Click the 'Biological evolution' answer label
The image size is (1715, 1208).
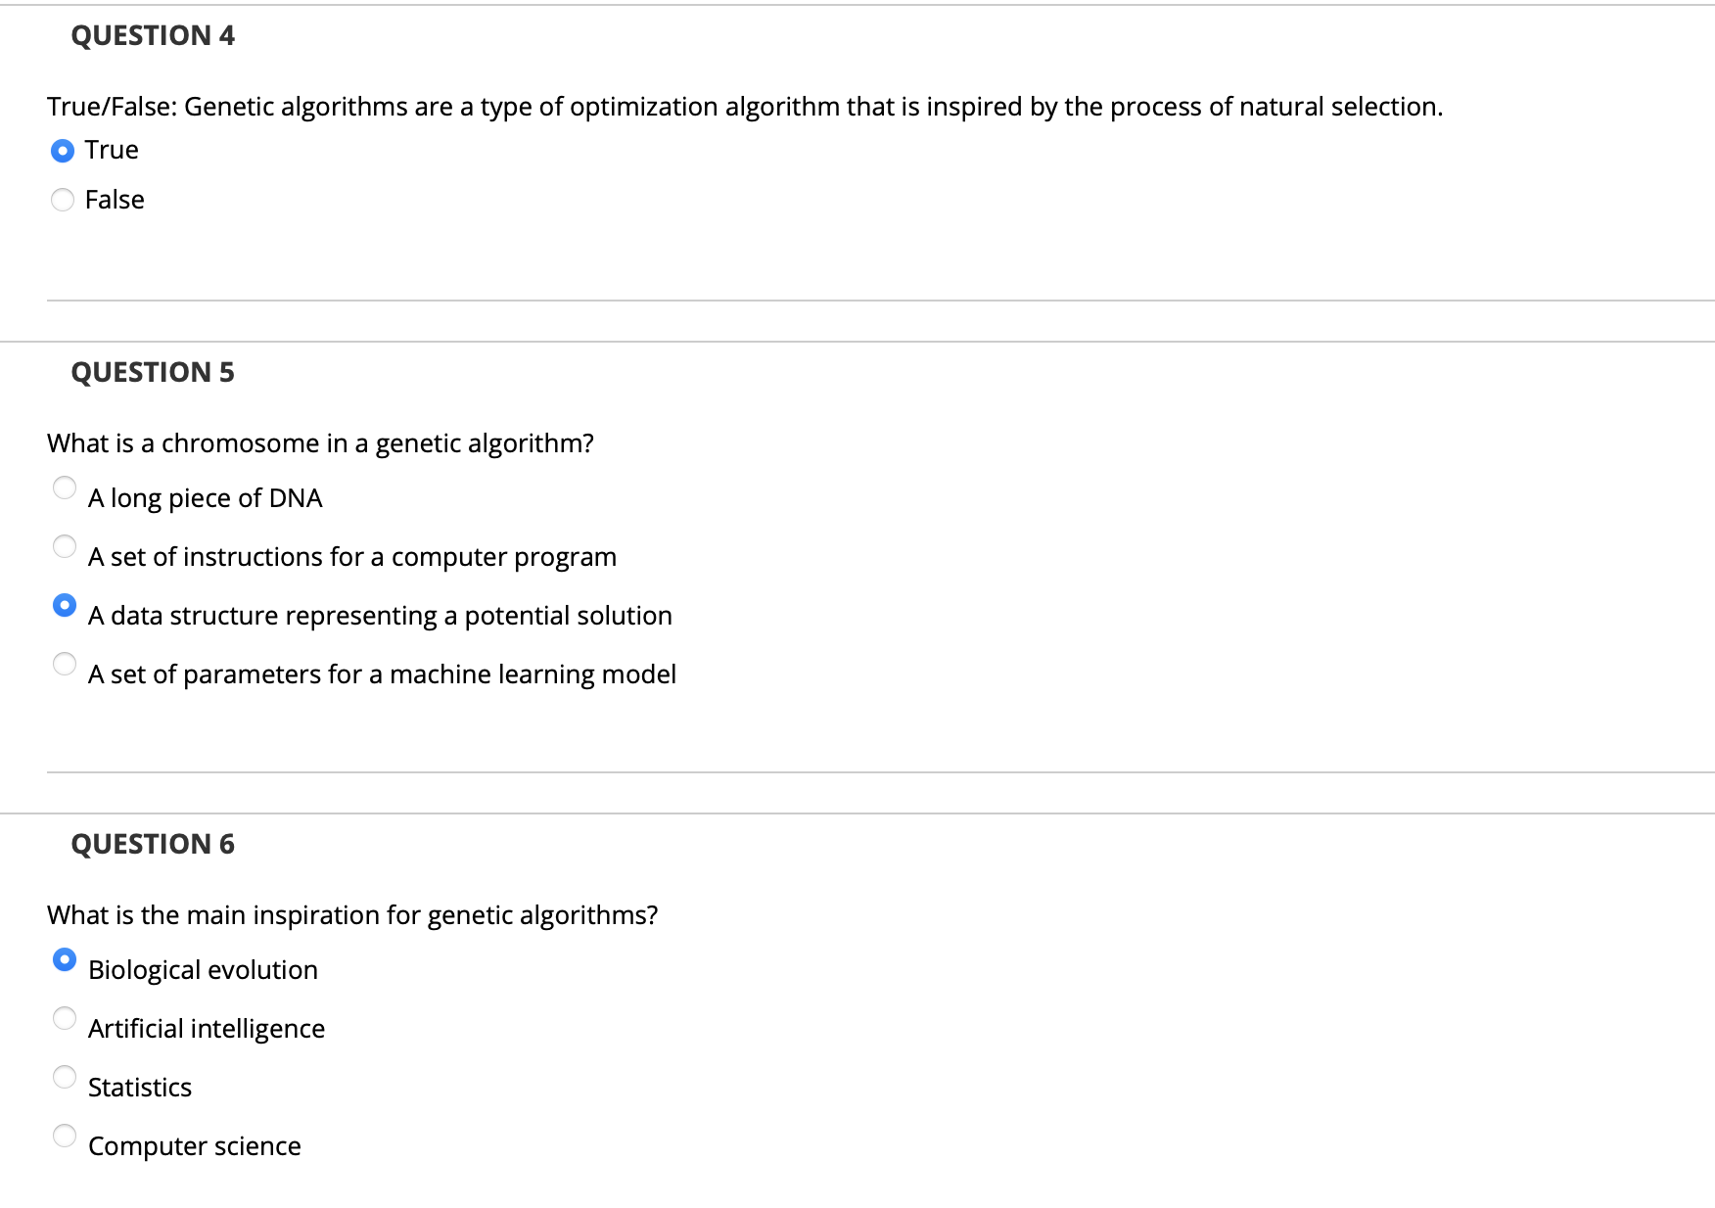(203, 969)
